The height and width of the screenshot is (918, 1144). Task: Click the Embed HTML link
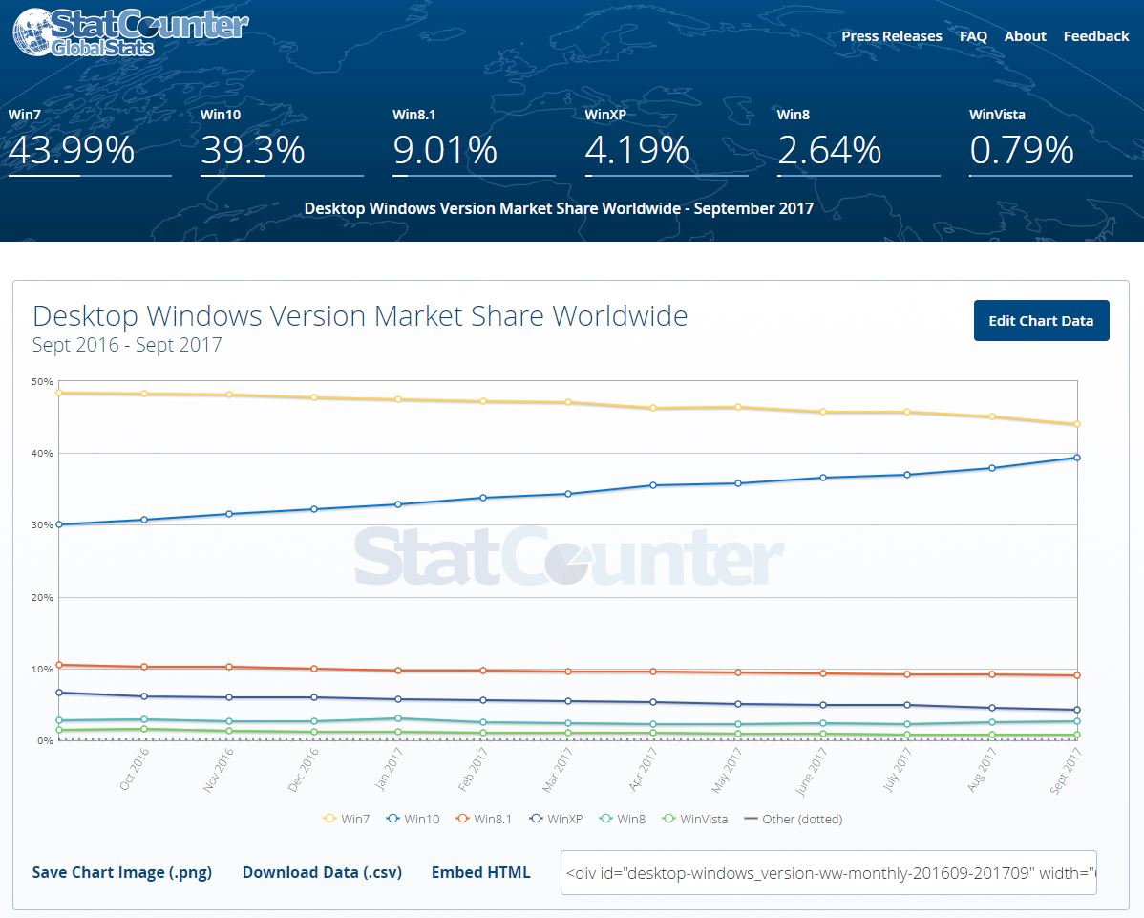(x=480, y=872)
